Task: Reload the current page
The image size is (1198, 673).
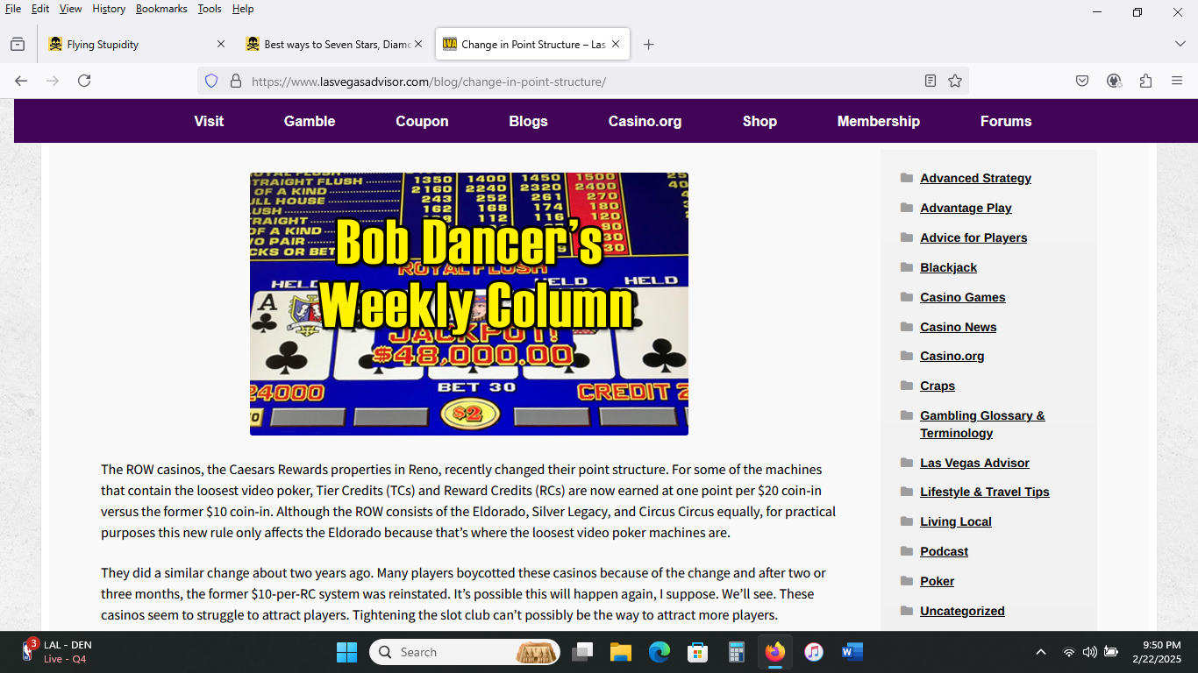Action: [x=84, y=81]
